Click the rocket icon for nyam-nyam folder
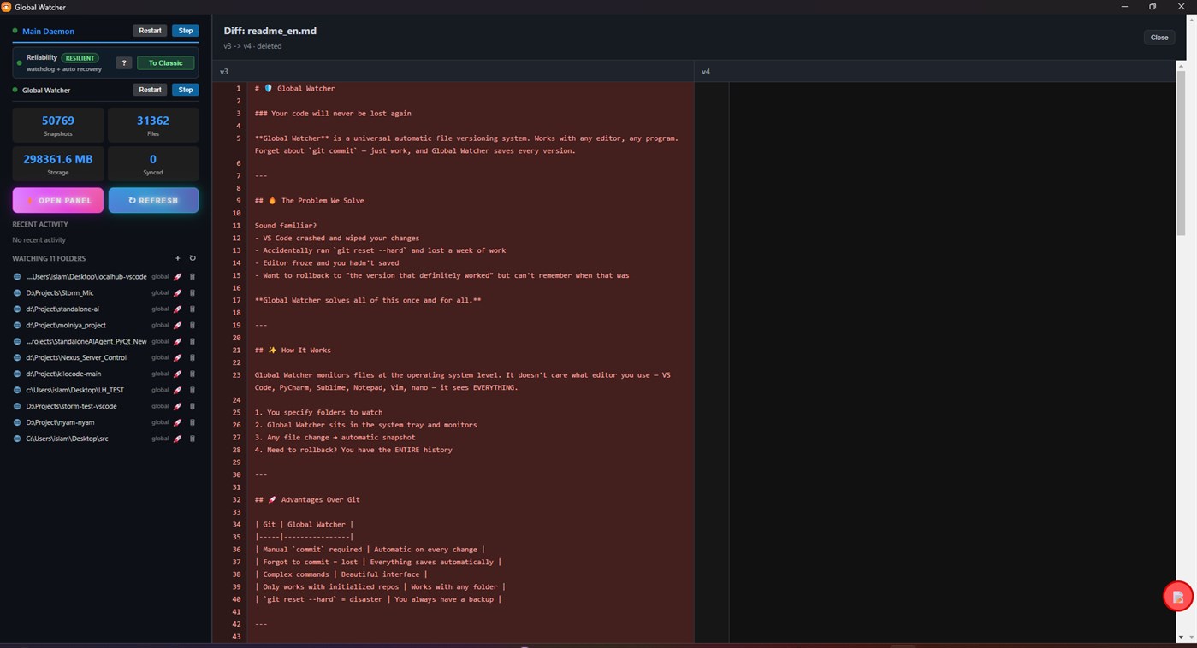 (x=178, y=423)
